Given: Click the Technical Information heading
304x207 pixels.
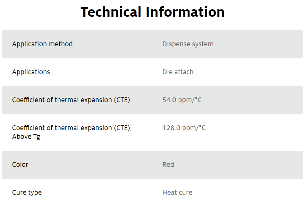Looking at the screenshot, I should [153, 12].
